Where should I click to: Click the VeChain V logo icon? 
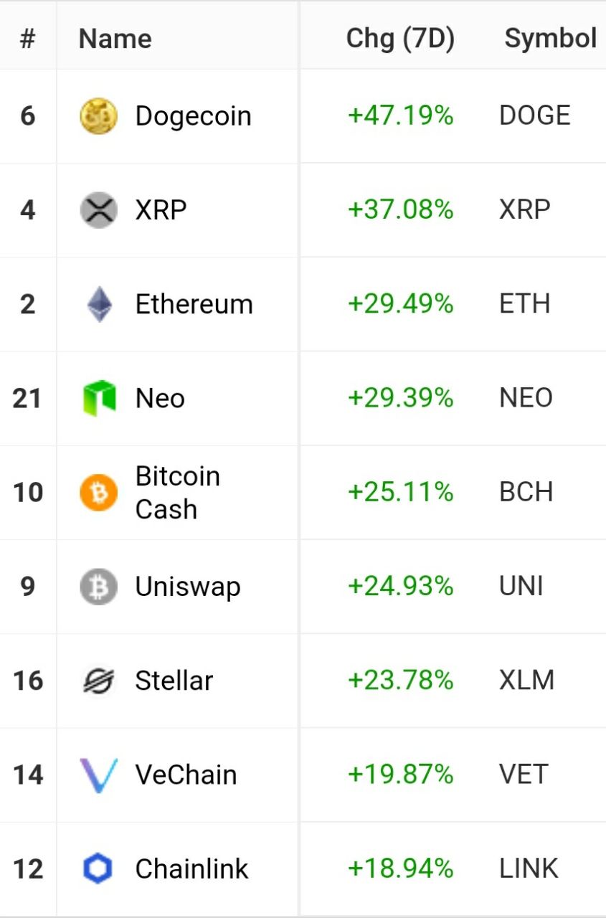coord(98,775)
